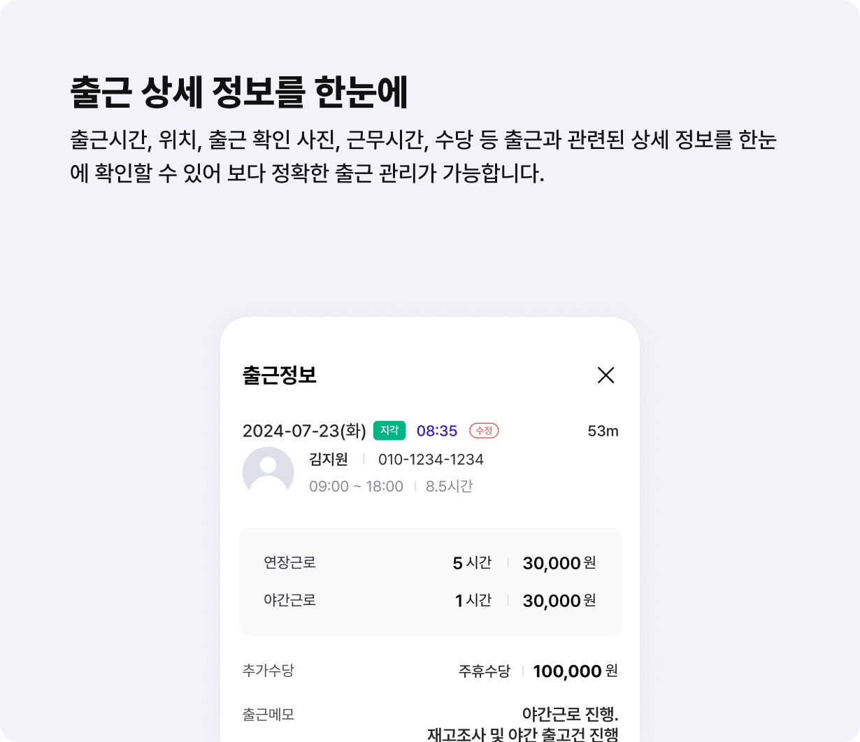Select the 야간근로 row label
Viewport: 860px width, 742px height.
coord(289,600)
